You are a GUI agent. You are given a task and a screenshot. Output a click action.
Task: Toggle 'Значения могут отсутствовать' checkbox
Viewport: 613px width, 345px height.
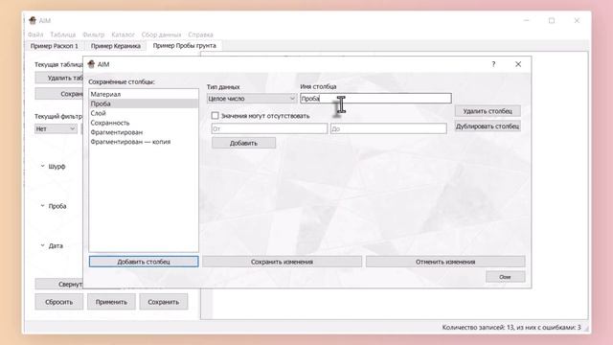(215, 115)
